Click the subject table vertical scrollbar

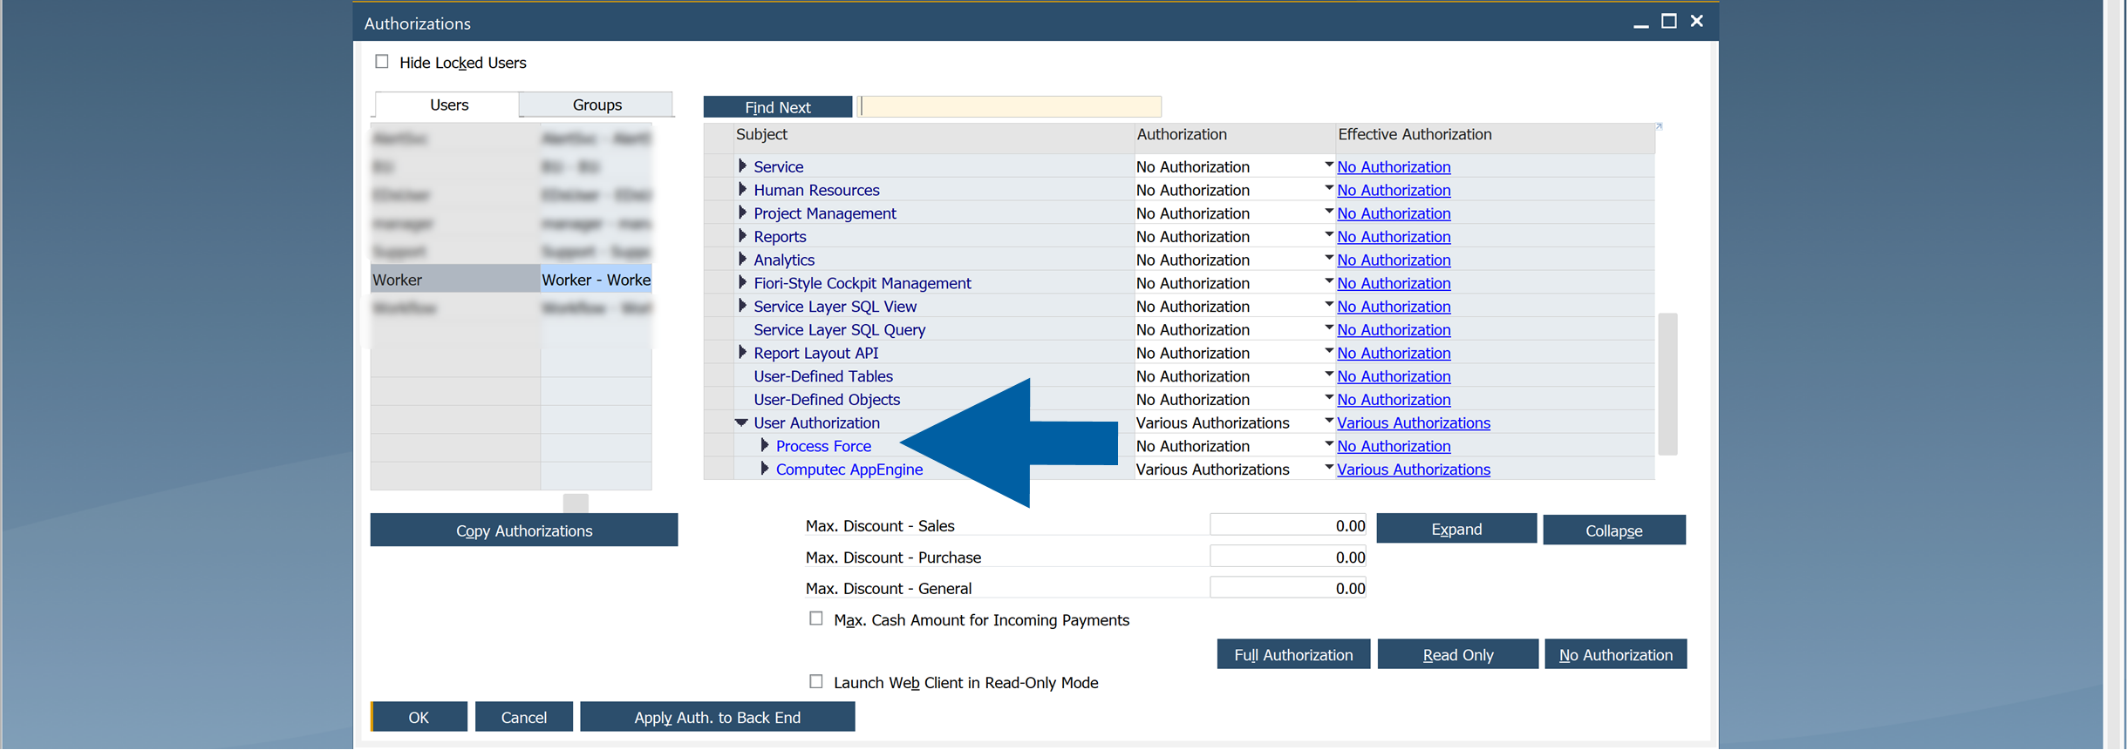click(1667, 383)
